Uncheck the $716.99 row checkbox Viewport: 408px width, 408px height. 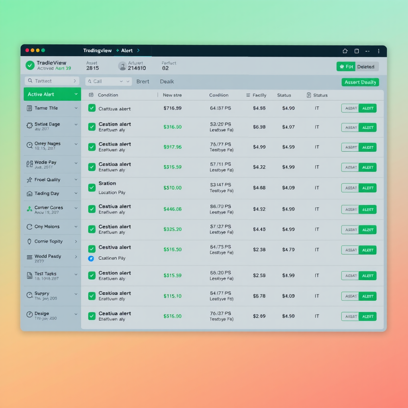click(92, 108)
